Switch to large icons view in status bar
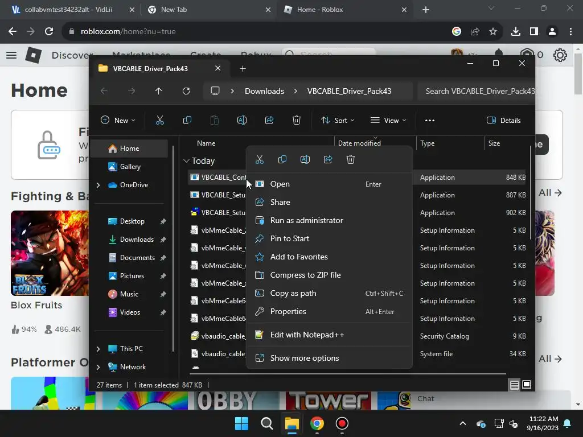 (x=527, y=385)
